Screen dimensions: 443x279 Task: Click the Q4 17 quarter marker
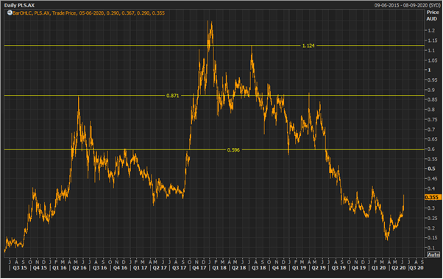[x=199, y=268]
